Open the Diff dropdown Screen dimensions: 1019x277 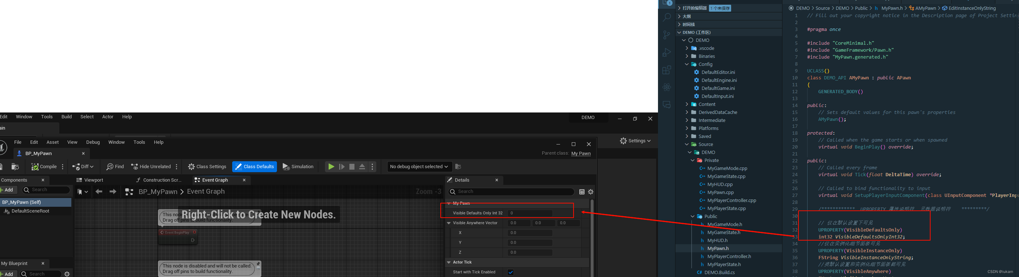(x=83, y=167)
